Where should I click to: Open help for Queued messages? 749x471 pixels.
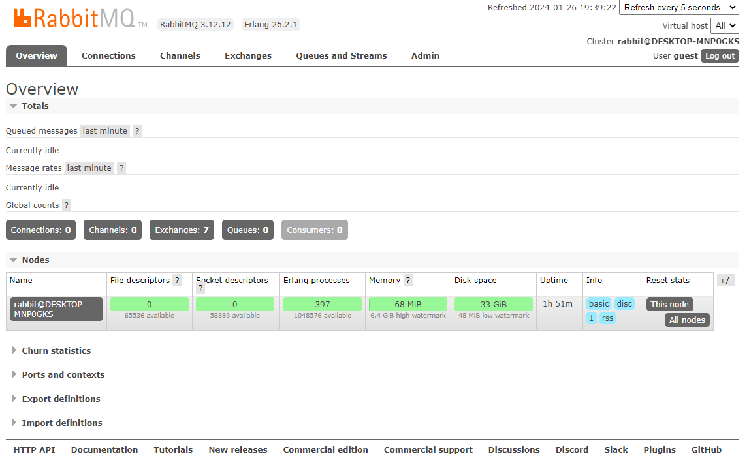(137, 130)
